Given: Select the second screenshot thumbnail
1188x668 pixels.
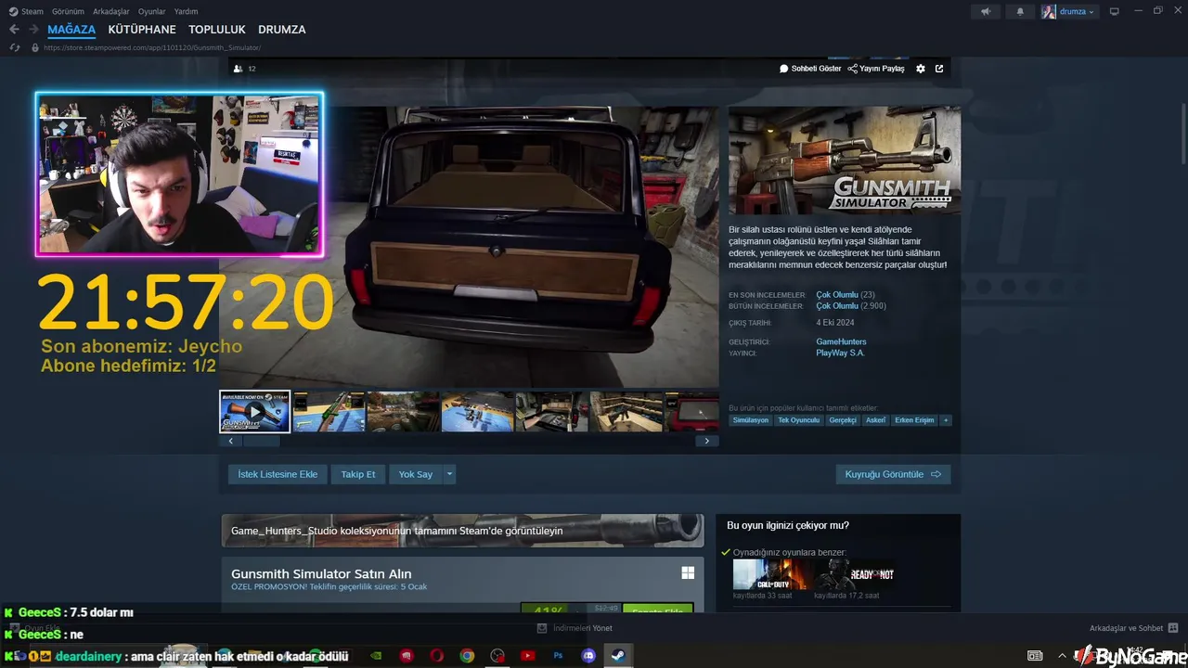Looking at the screenshot, I should [329, 412].
